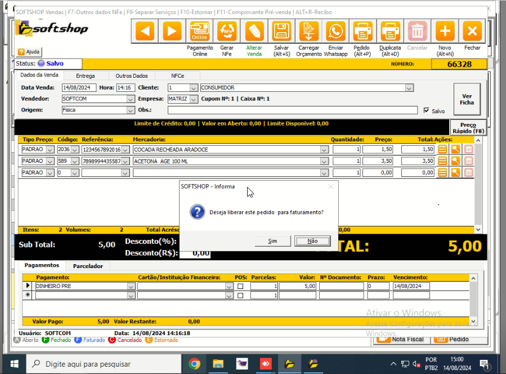
Task: Open the Origem Fisica dropdown
Action: [x=130, y=110]
